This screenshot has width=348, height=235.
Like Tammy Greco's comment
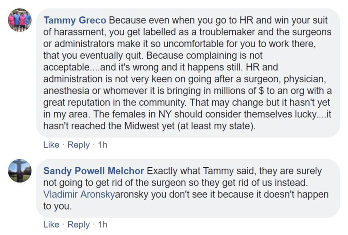click(x=51, y=145)
